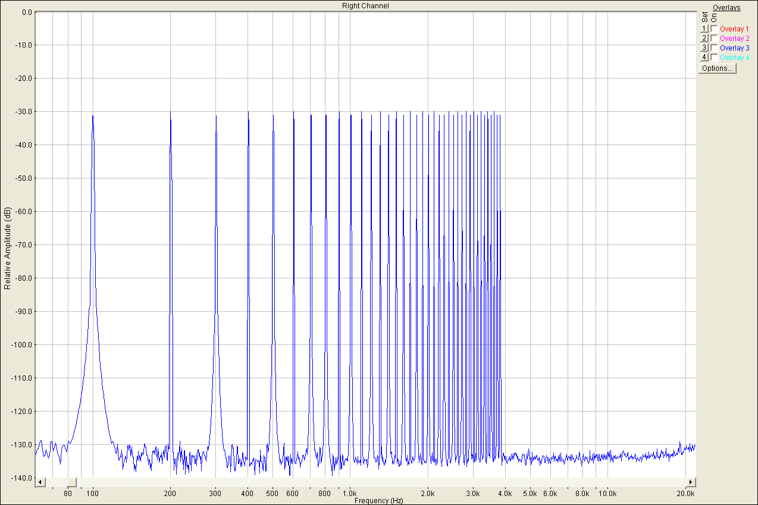Click the blue Overlay 3 label
Viewport: 758px width, 505px height.
(x=734, y=48)
